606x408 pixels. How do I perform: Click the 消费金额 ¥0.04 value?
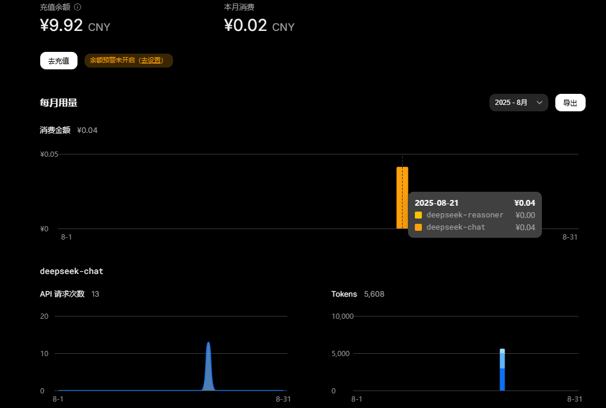(x=87, y=131)
